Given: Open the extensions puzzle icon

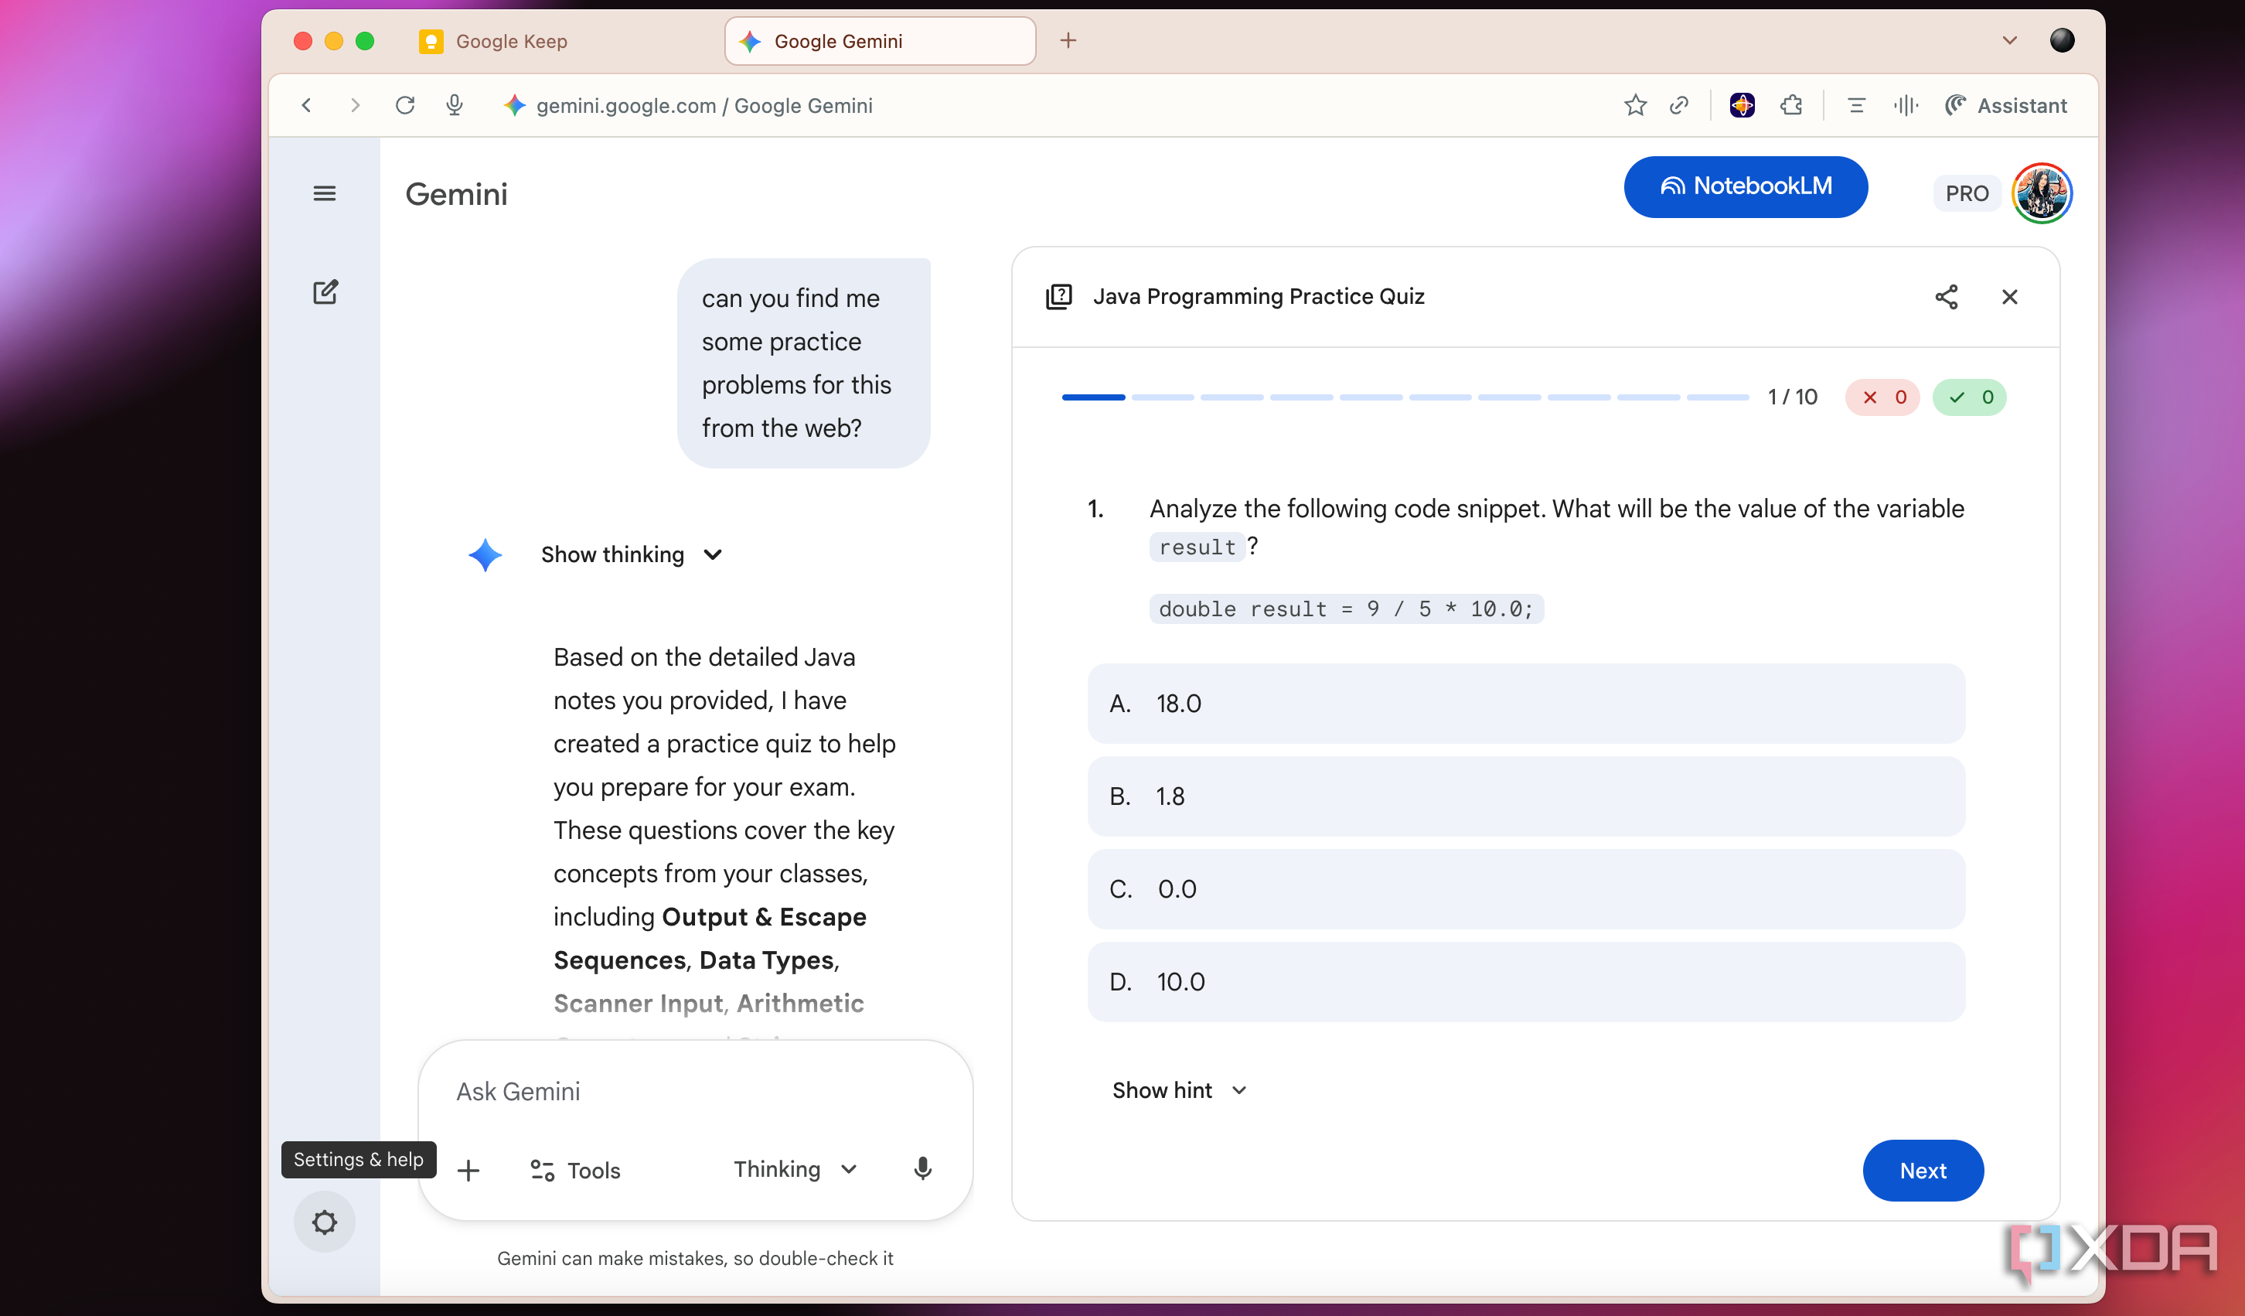Looking at the screenshot, I should (x=1791, y=105).
